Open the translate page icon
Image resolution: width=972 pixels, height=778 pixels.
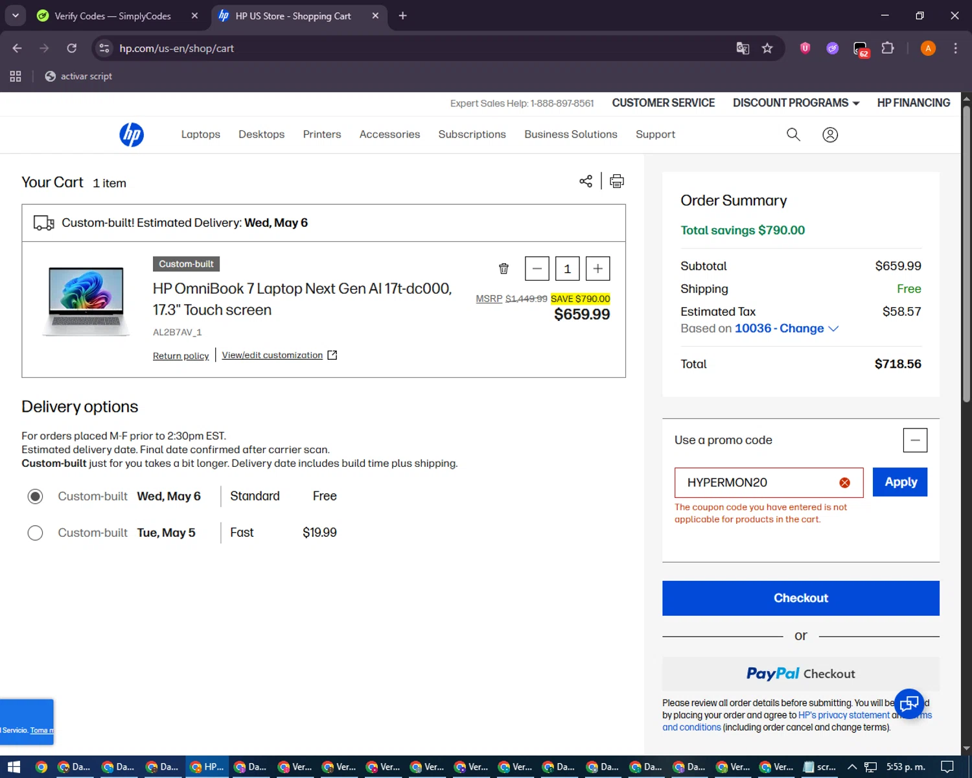coord(743,48)
